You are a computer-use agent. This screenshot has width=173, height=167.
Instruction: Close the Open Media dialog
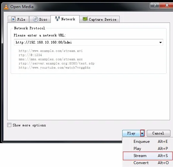[167, 5]
